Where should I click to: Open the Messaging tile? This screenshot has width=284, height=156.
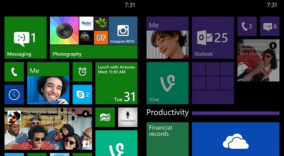pyautogui.click(x=25, y=38)
